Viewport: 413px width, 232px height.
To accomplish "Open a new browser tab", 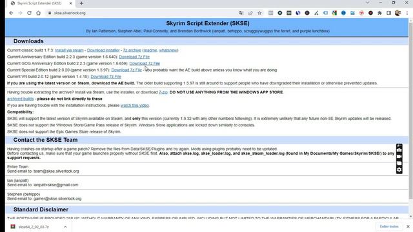I will [81, 3].
